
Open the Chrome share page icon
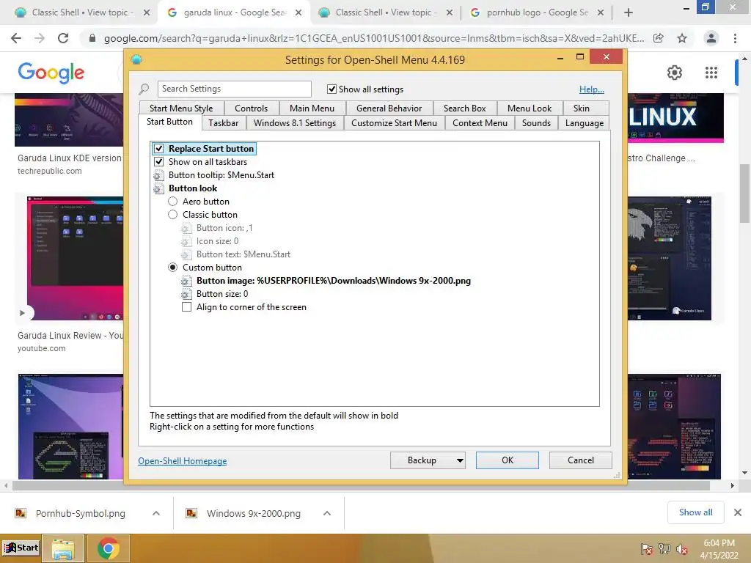click(659, 38)
